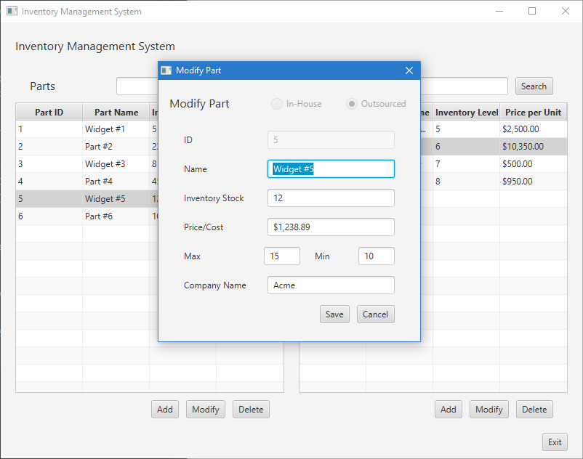The width and height of the screenshot is (583, 459).
Task: Click the Exit button at bottom right
Action: 555,442
